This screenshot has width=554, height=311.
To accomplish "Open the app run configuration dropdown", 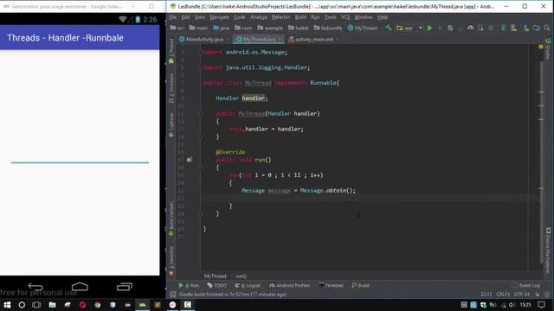I will click(x=409, y=28).
